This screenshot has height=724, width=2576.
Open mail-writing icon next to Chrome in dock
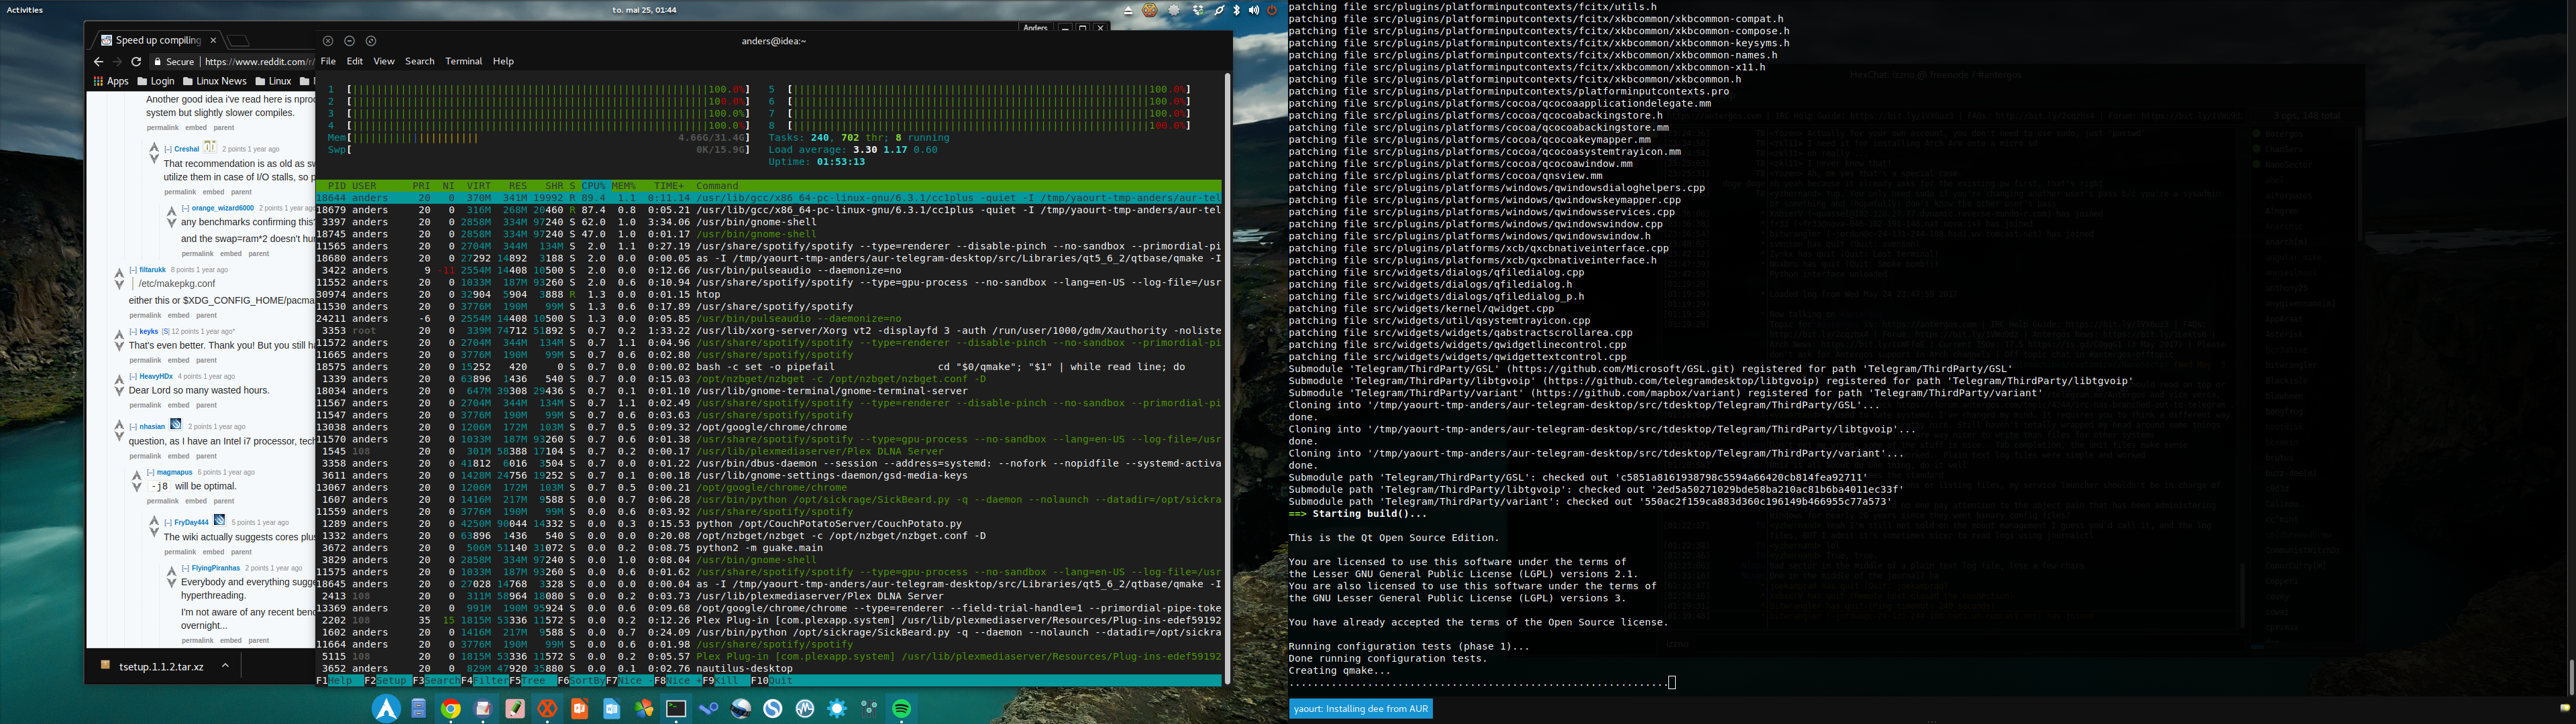pyautogui.click(x=483, y=708)
